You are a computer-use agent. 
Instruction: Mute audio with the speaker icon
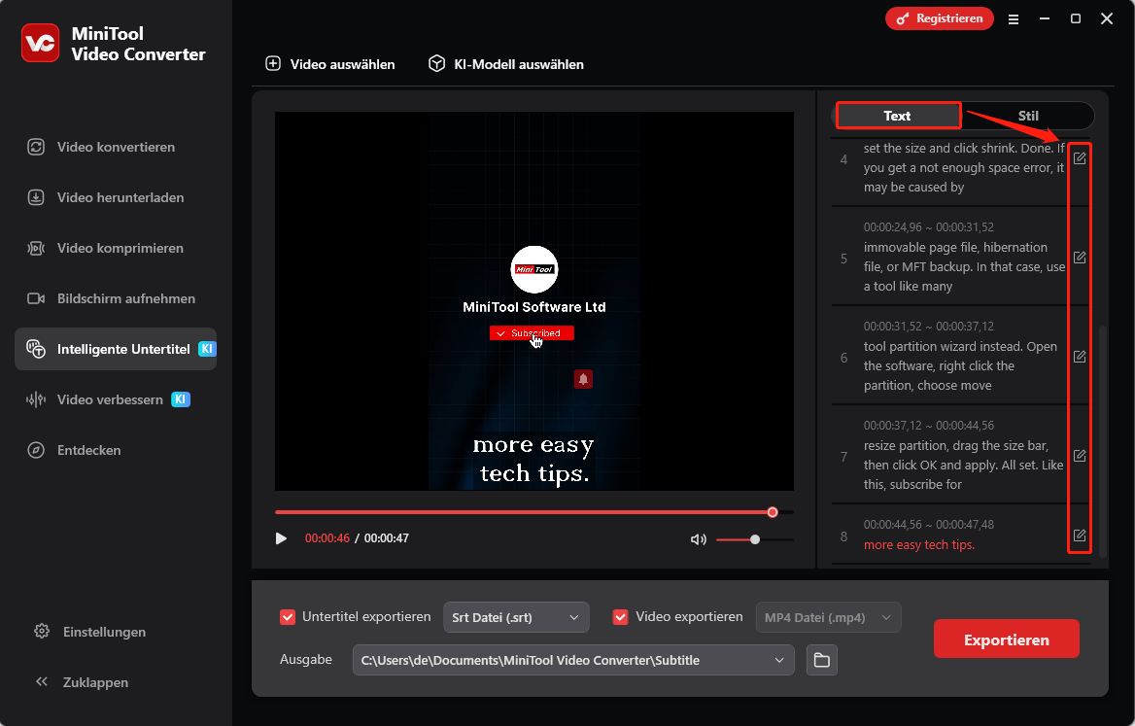pyautogui.click(x=698, y=539)
